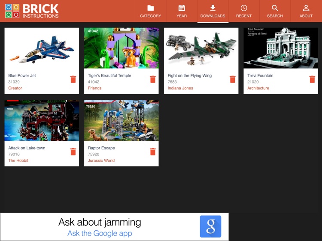Delete Trevi Fountain download
This screenshot has height=241, width=322.
coord(312,79)
